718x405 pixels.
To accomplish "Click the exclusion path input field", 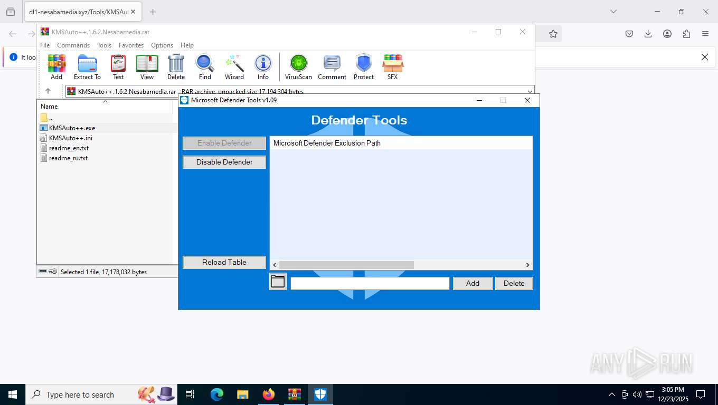I will coord(370,283).
